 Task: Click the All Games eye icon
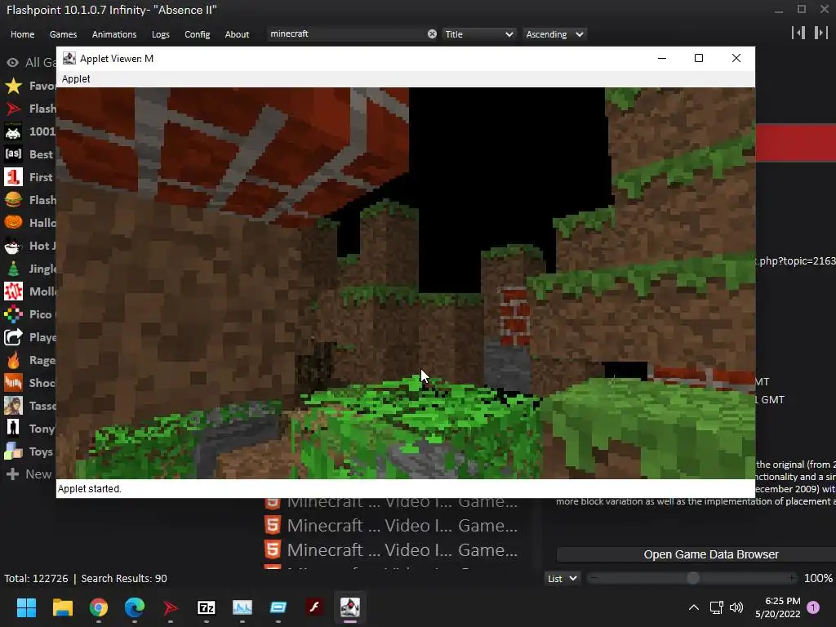tap(13, 63)
